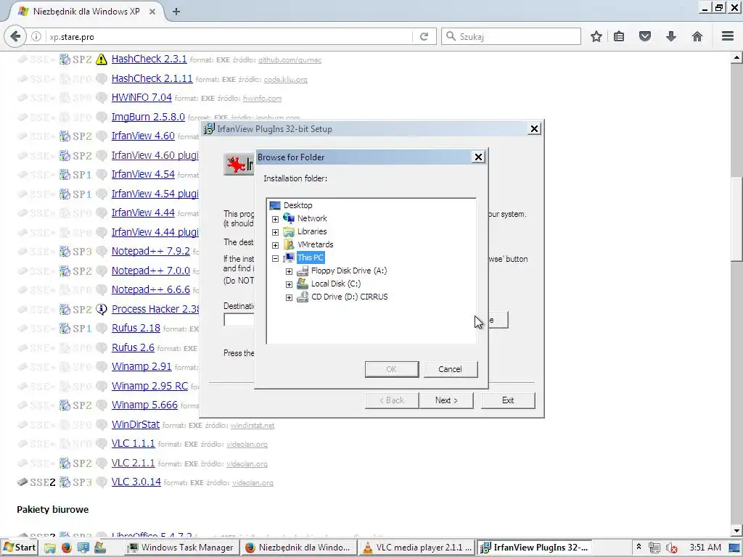Open VLC 3.0.14 link
The width and height of the screenshot is (743, 557).
(136, 482)
